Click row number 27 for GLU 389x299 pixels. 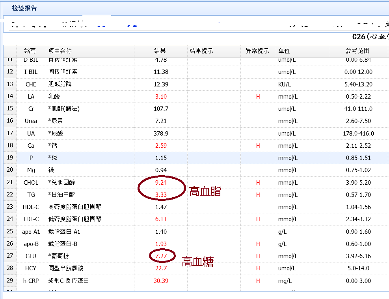click(x=9, y=256)
